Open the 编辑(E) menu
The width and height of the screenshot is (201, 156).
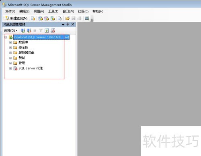(24, 11)
